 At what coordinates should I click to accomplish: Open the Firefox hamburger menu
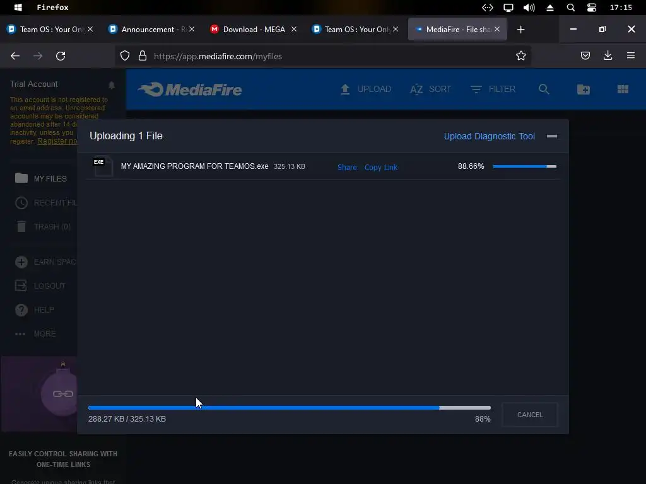[631, 55]
